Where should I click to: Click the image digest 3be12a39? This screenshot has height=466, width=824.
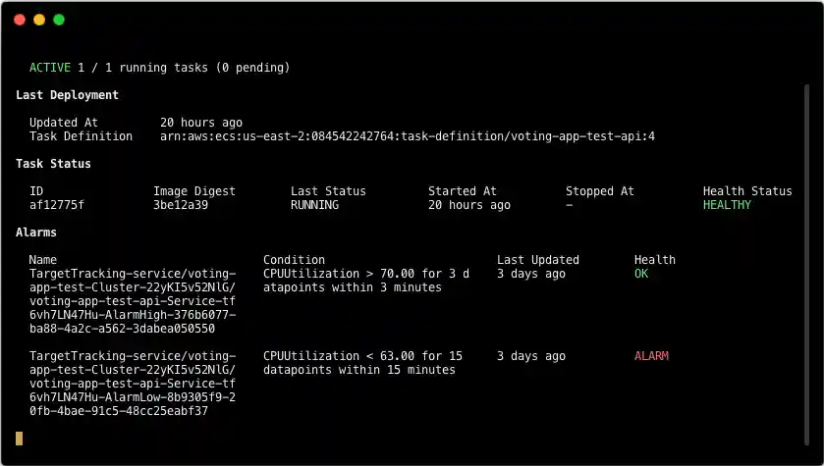(181, 205)
